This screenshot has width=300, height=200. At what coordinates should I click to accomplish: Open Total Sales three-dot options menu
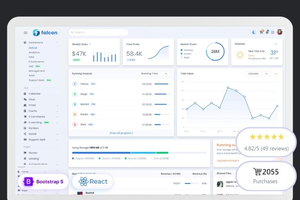click(276, 73)
